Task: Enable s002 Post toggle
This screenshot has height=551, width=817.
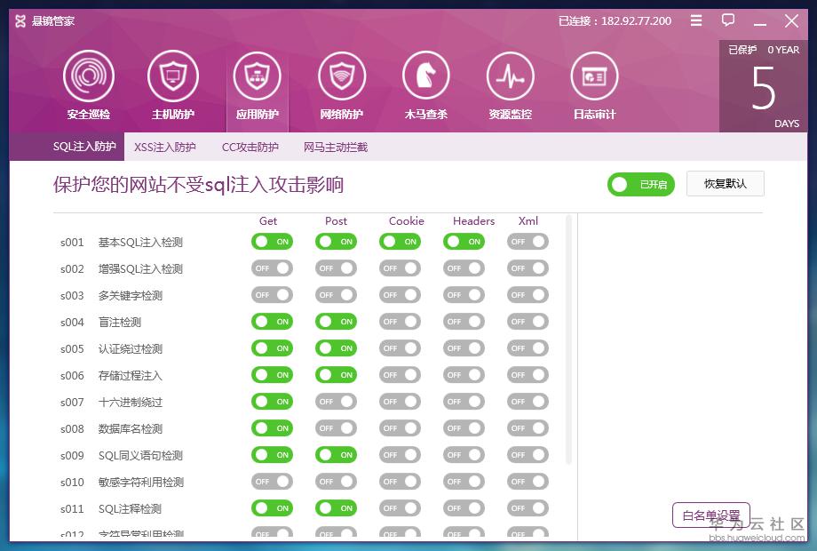Action: pyautogui.click(x=336, y=268)
